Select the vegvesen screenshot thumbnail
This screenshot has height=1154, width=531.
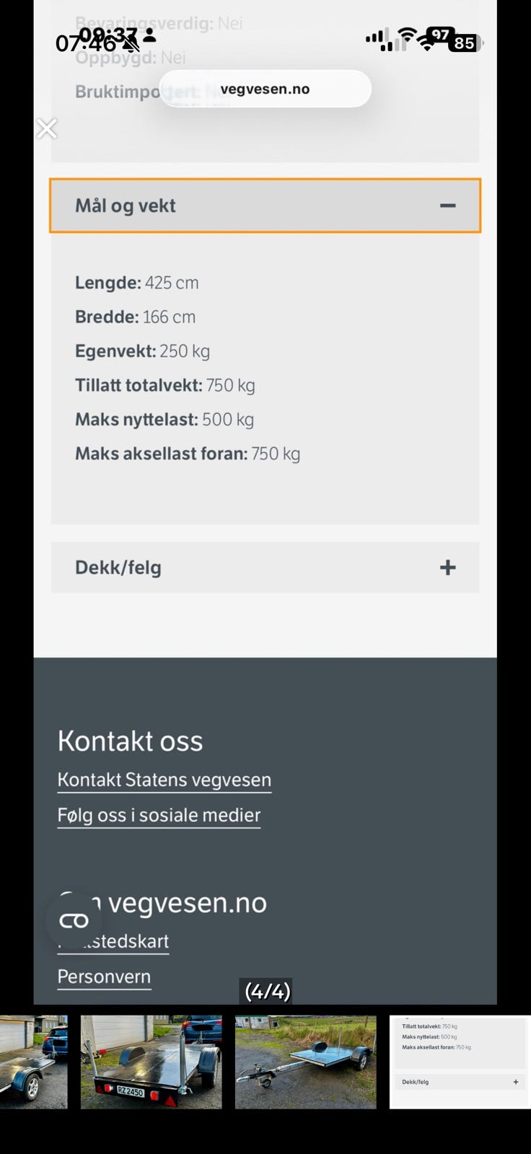pos(460,1062)
